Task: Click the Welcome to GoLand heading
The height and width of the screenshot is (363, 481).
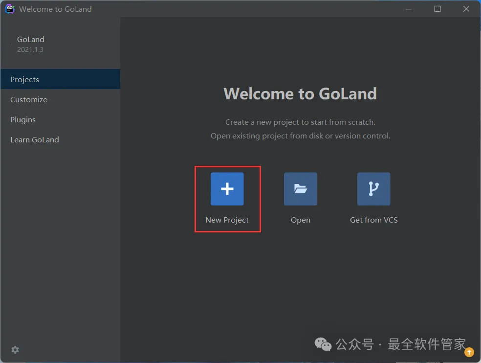Action: [300, 93]
